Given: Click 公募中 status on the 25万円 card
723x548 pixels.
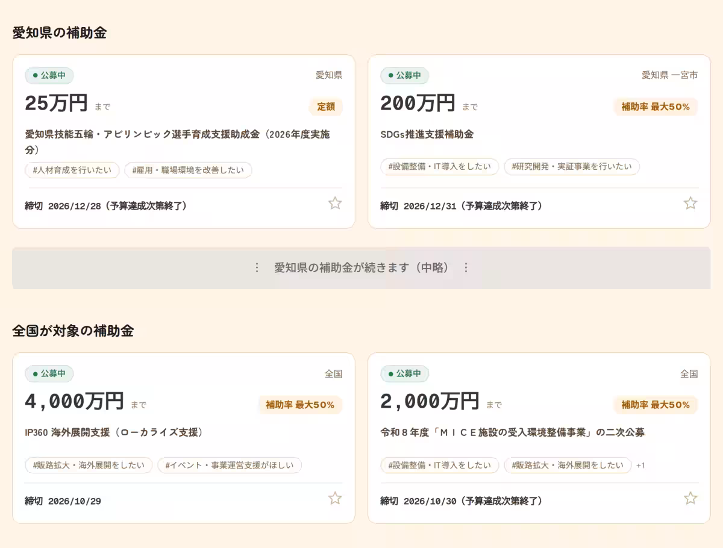Looking at the screenshot, I should (x=49, y=75).
